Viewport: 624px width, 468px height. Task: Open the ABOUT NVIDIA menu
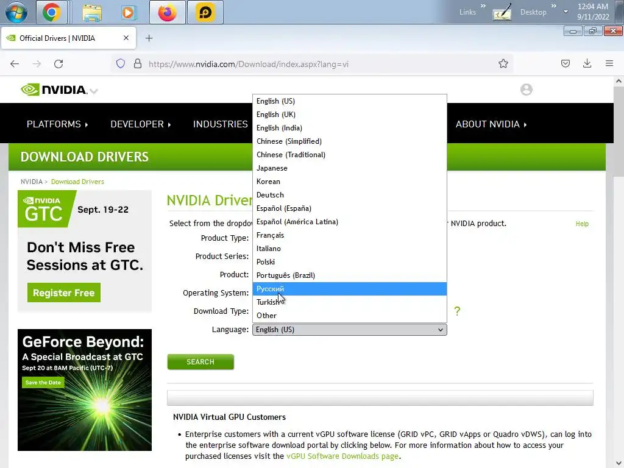point(491,124)
